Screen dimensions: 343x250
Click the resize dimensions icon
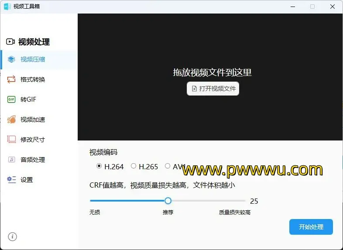coord(11,140)
